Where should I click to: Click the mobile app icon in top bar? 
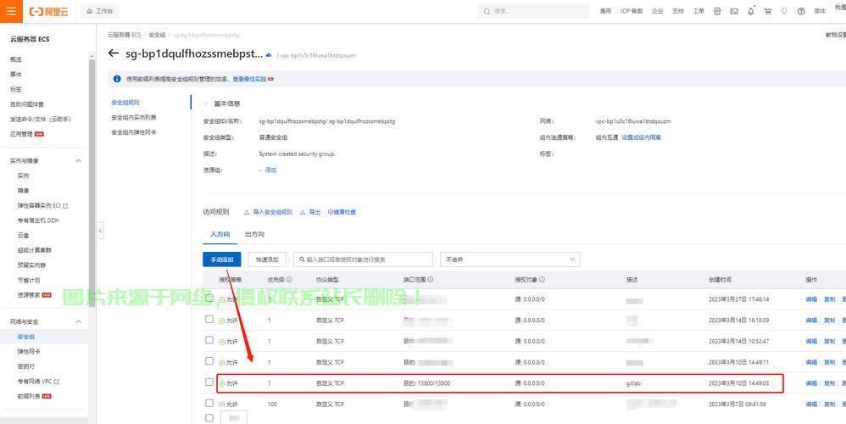[717, 11]
